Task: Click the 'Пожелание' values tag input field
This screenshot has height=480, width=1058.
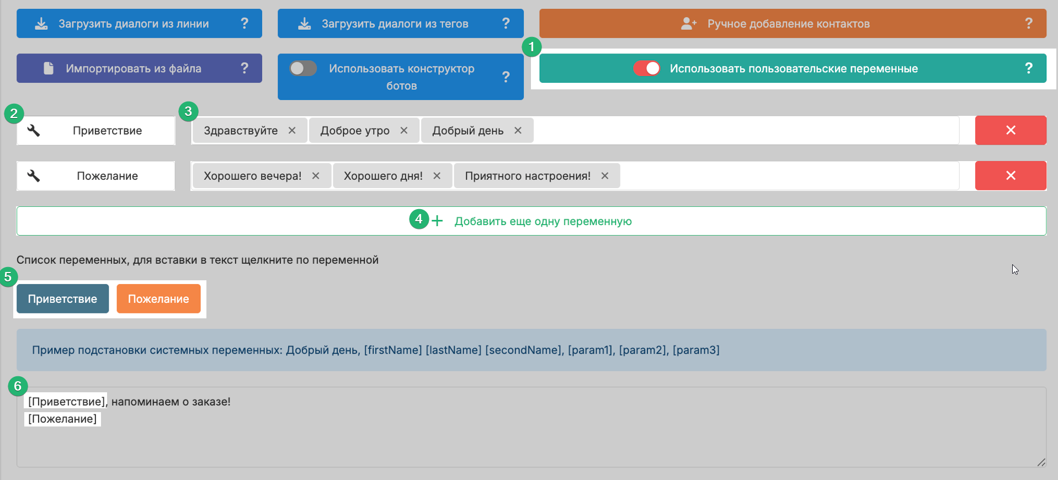Action: click(x=789, y=176)
